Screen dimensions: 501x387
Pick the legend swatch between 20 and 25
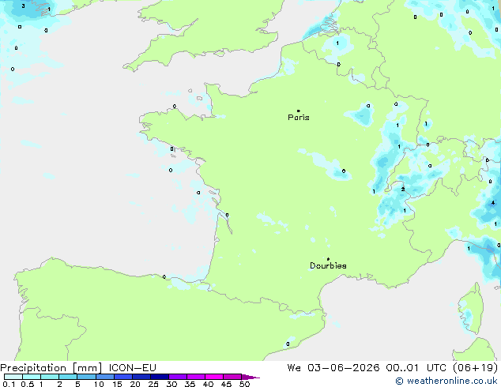click(141, 377)
